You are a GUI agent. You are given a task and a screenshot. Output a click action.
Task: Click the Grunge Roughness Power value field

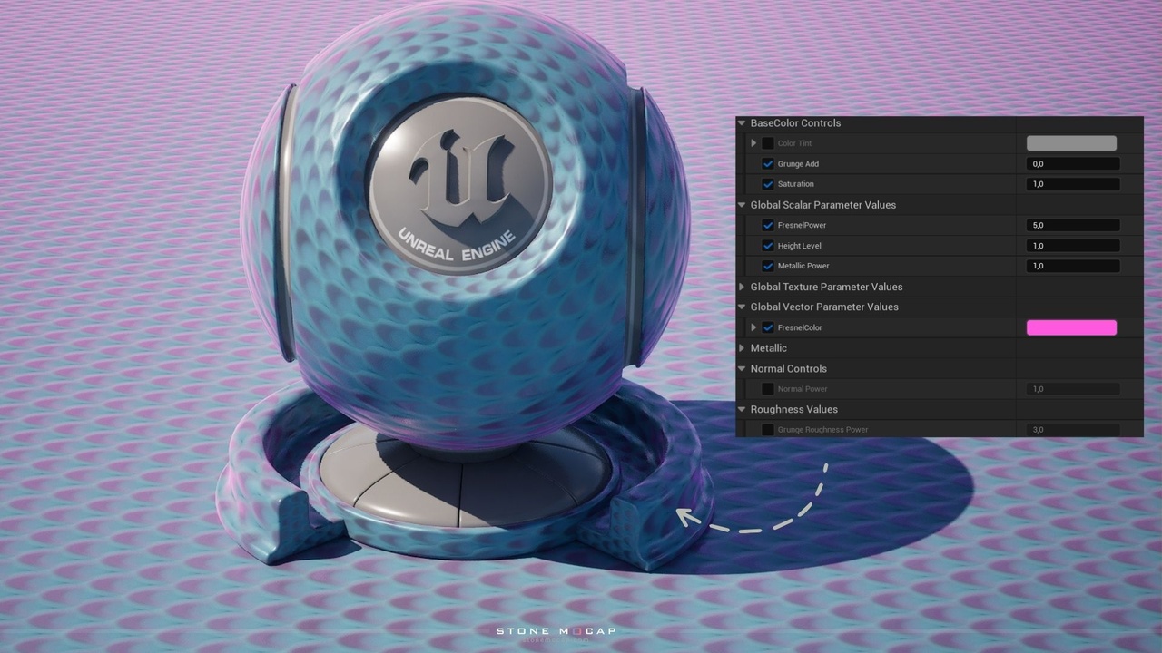[1073, 430]
